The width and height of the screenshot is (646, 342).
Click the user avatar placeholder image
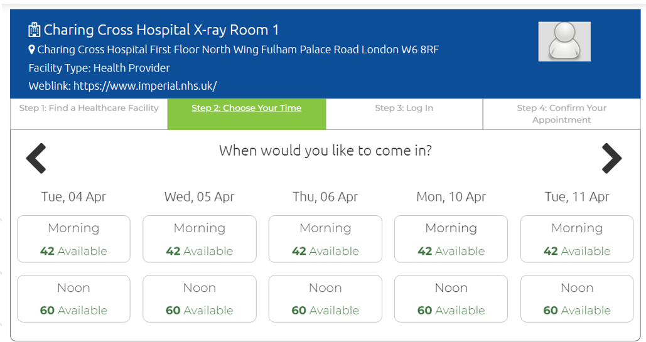[564, 41]
